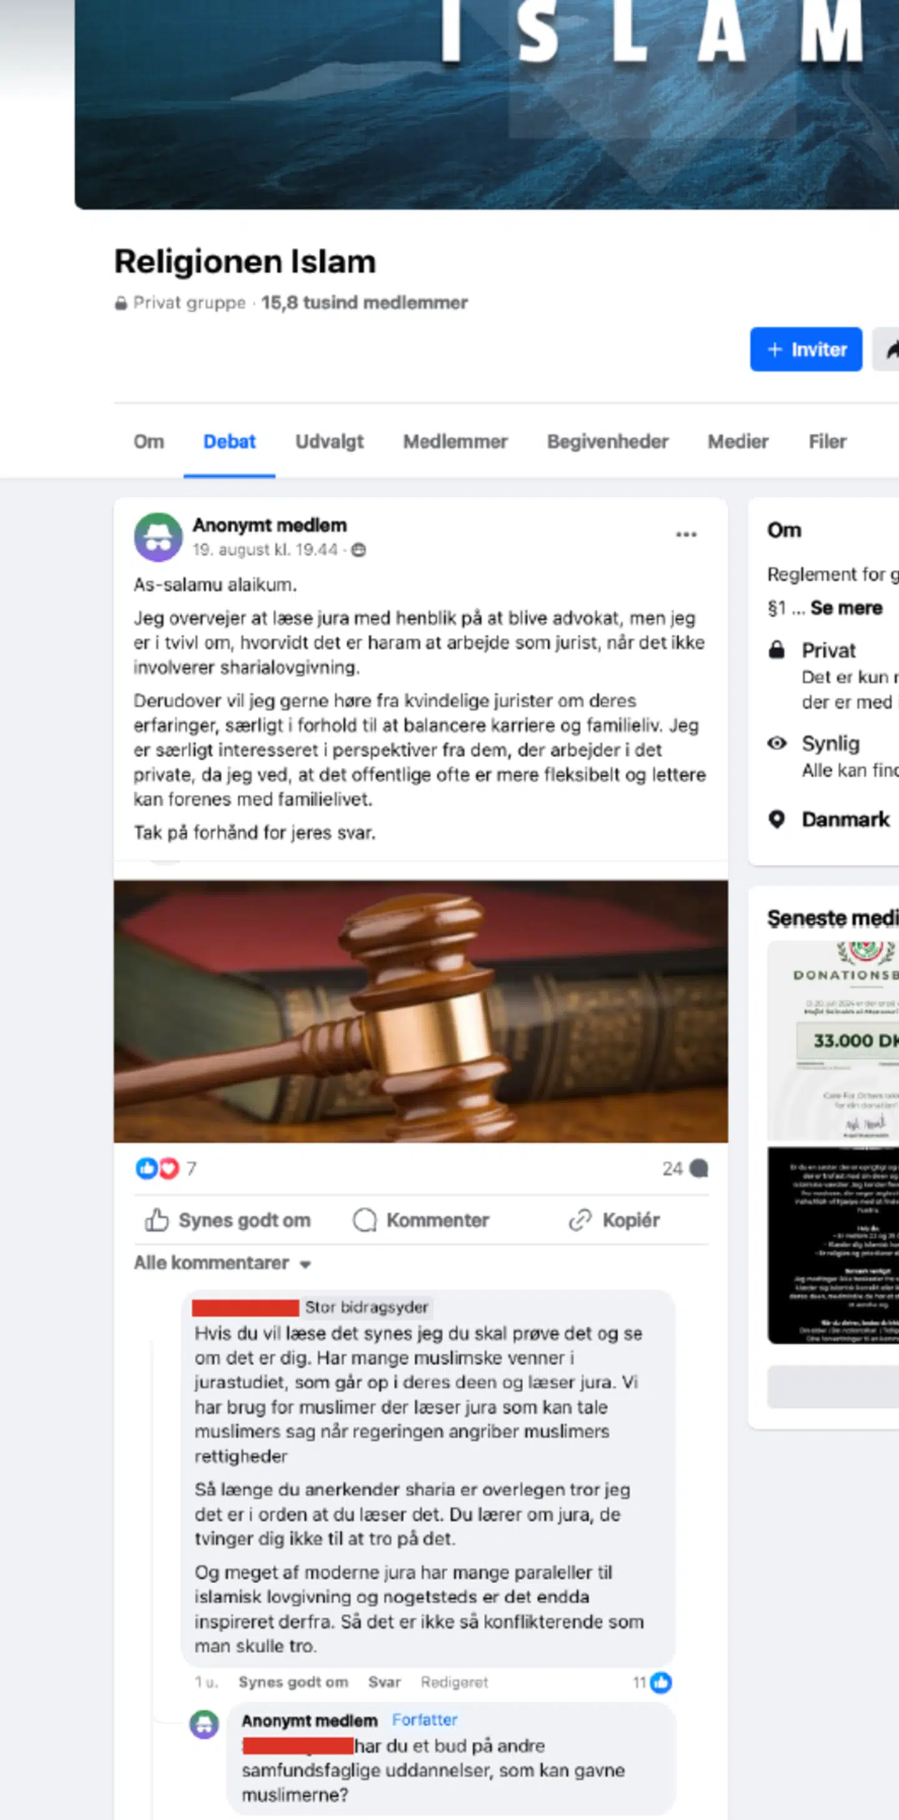
Task: Toggle Synes godt om under first comment
Action: (293, 1682)
